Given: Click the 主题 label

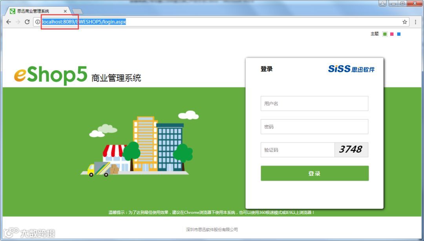Looking at the screenshot, I should [x=375, y=34].
